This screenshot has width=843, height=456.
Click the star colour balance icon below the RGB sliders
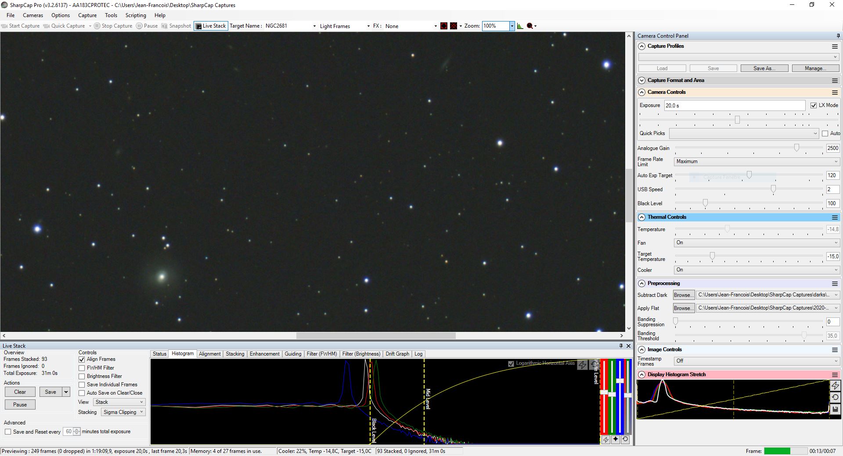coord(616,439)
